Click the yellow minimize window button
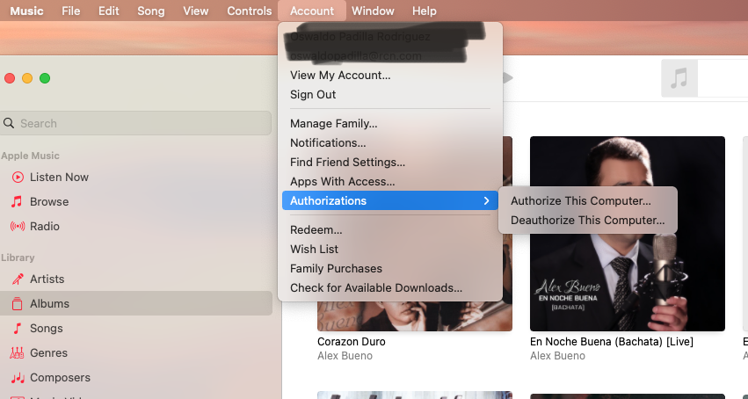 coord(27,78)
